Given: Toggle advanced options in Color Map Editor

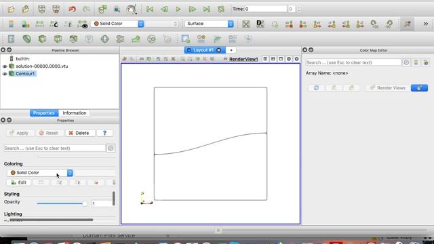Looking at the screenshot, I should coord(406,62).
